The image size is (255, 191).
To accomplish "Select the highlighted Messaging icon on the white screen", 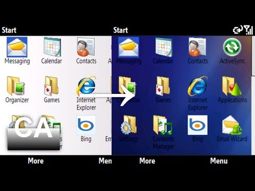I will tap(17, 47).
